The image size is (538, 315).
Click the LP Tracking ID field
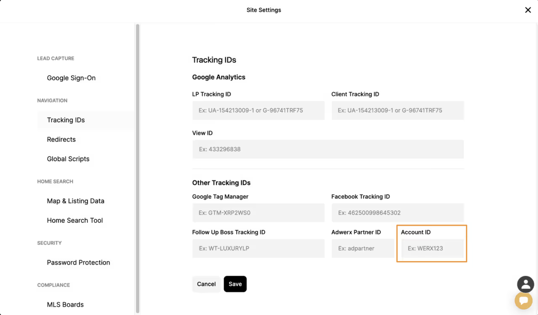click(258, 111)
